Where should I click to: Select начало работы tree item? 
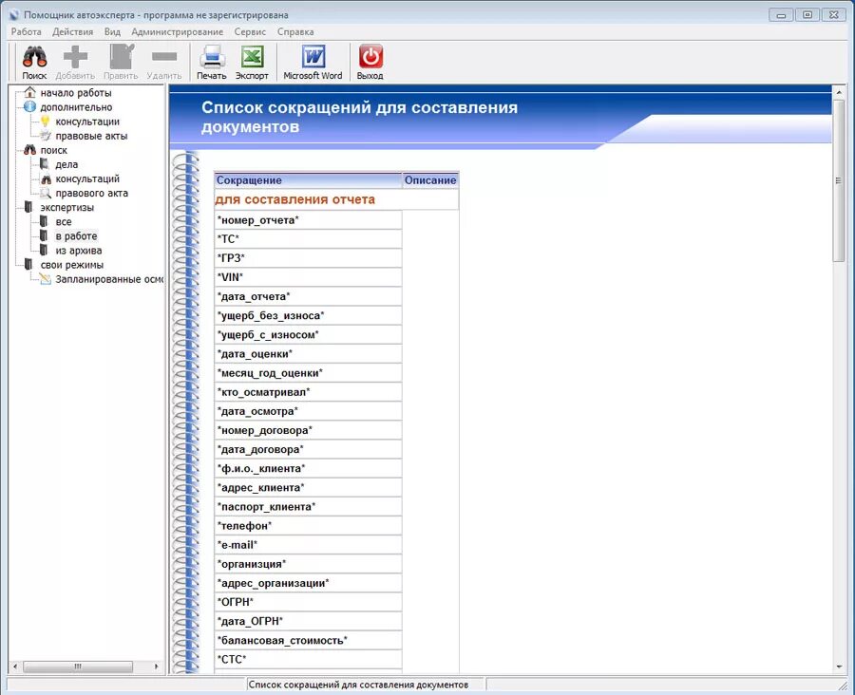click(76, 93)
